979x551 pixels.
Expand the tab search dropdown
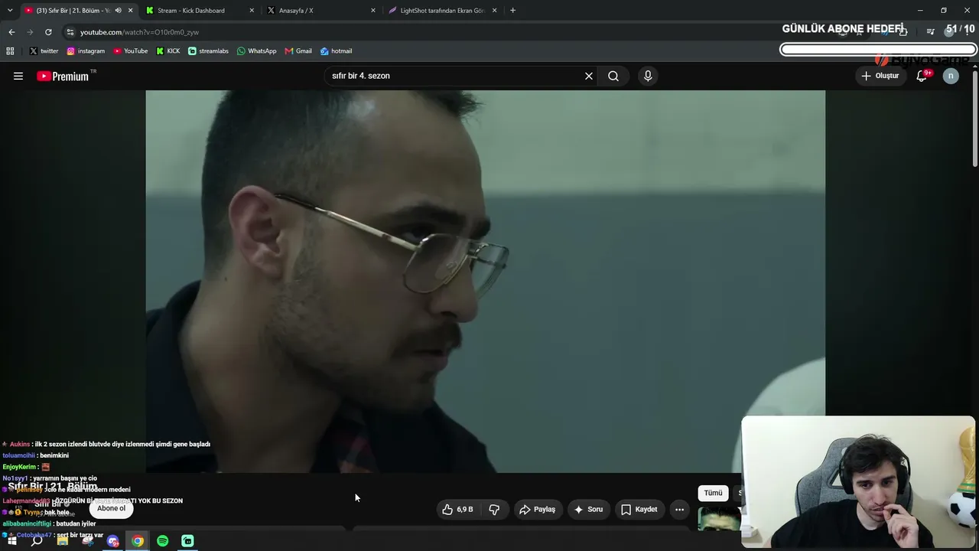coord(10,11)
